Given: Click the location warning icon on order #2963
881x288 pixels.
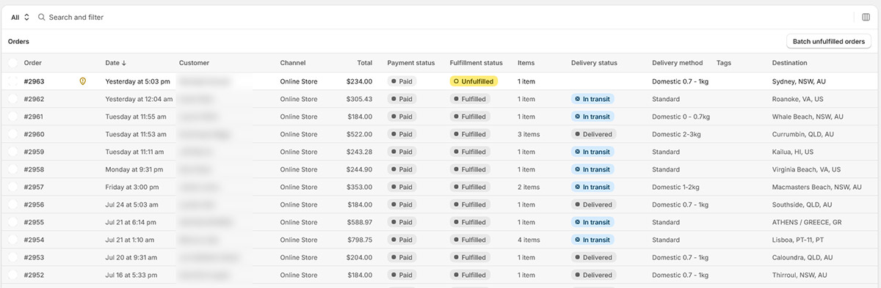Looking at the screenshot, I should 82,81.
